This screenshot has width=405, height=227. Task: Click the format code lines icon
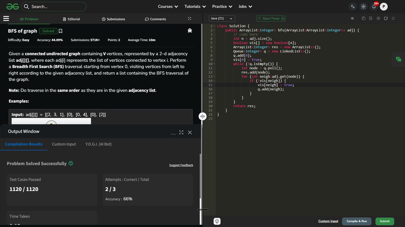coord(352,19)
